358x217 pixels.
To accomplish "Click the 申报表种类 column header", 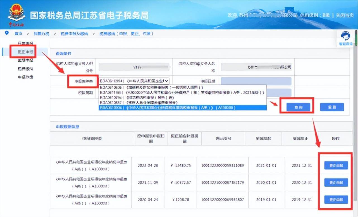I will (92, 138).
